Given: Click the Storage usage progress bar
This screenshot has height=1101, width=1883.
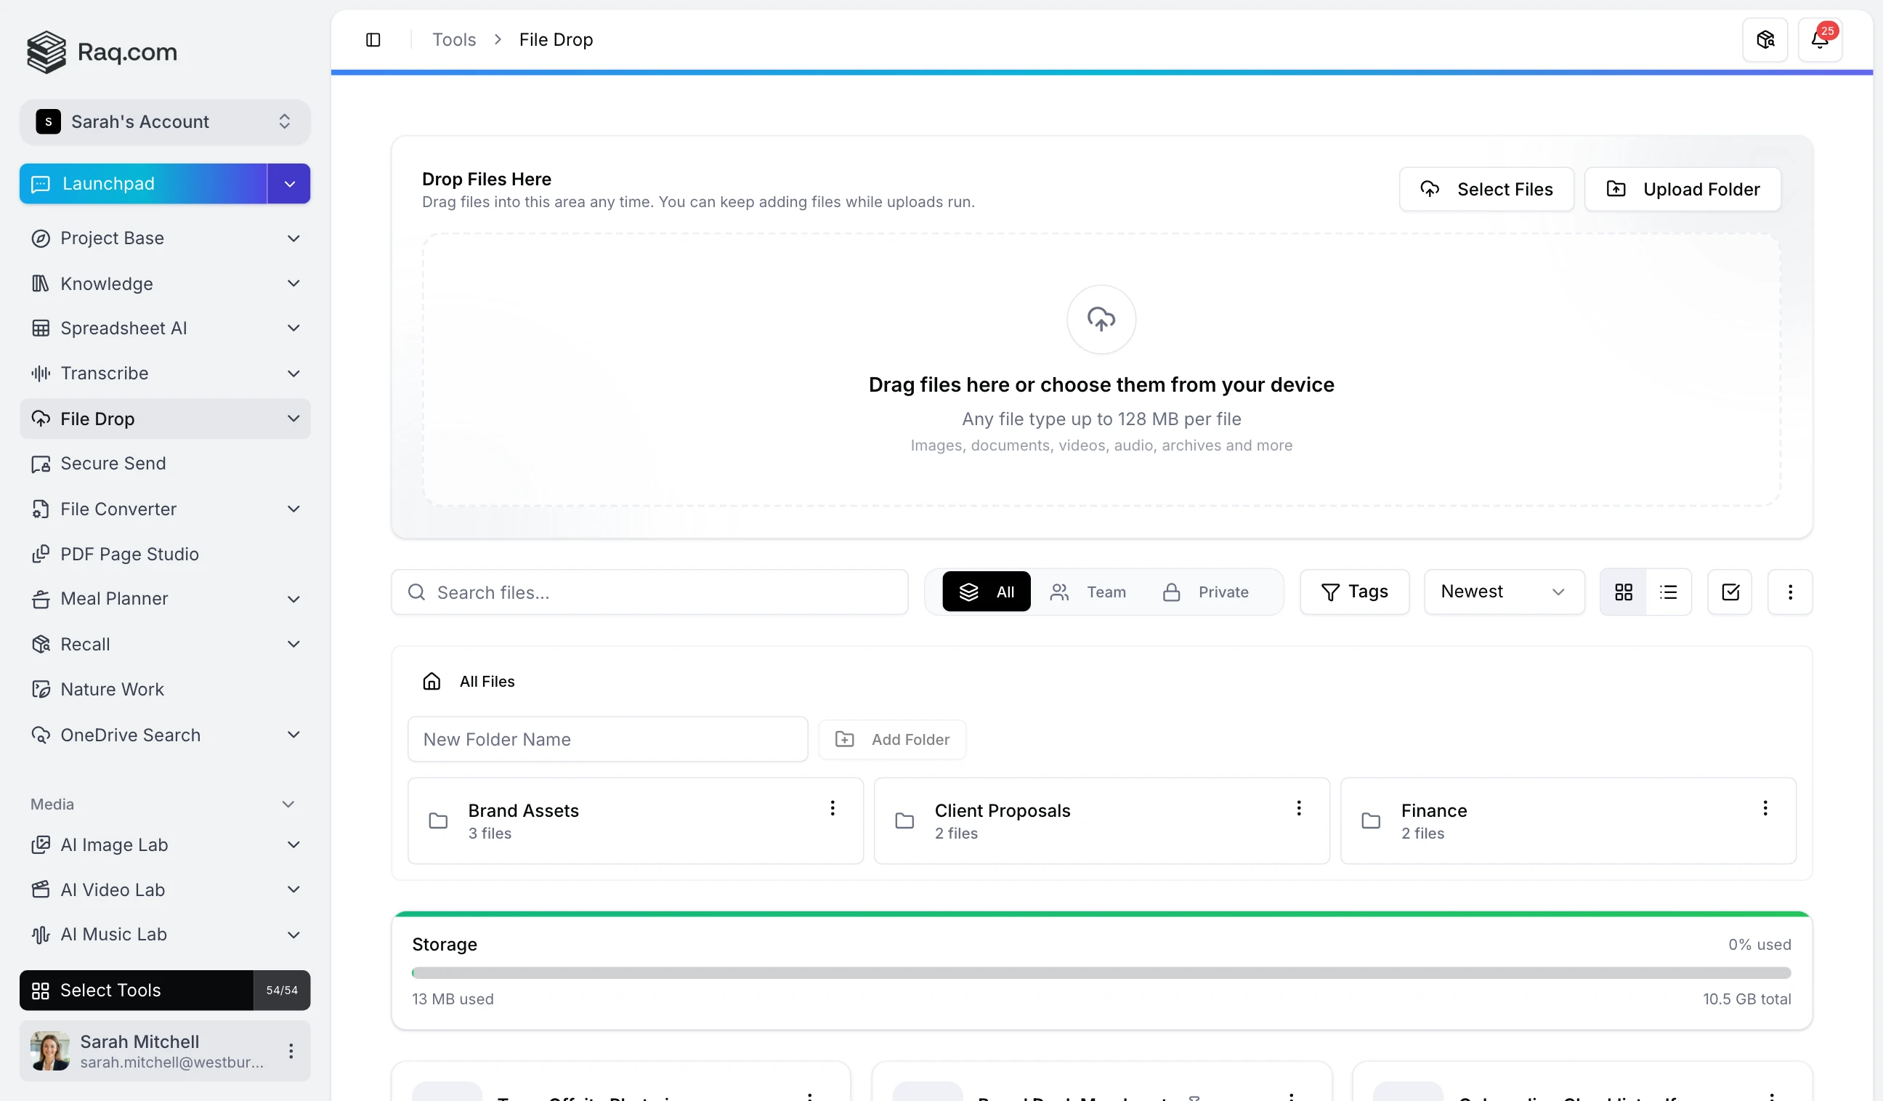Looking at the screenshot, I should pyautogui.click(x=1101, y=973).
